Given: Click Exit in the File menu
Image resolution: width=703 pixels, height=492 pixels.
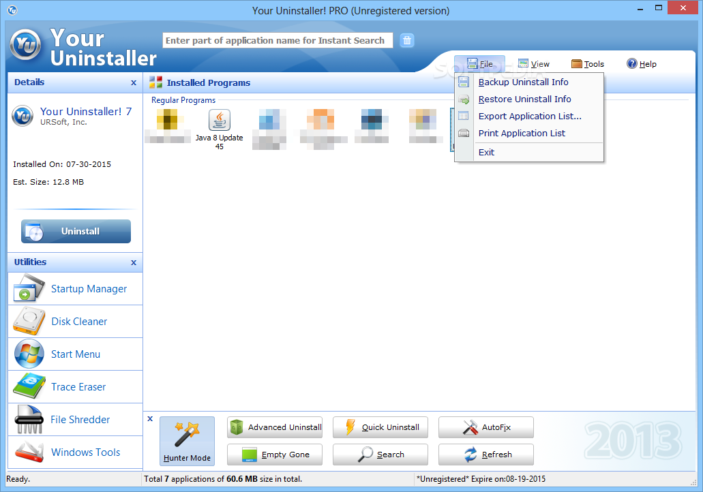Looking at the screenshot, I should click(x=529, y=153).
